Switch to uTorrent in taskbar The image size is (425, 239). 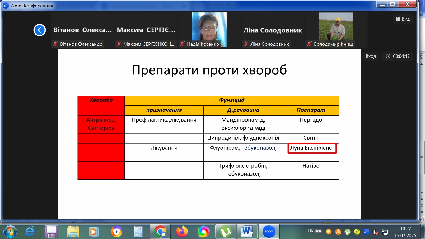pos(226,232)
